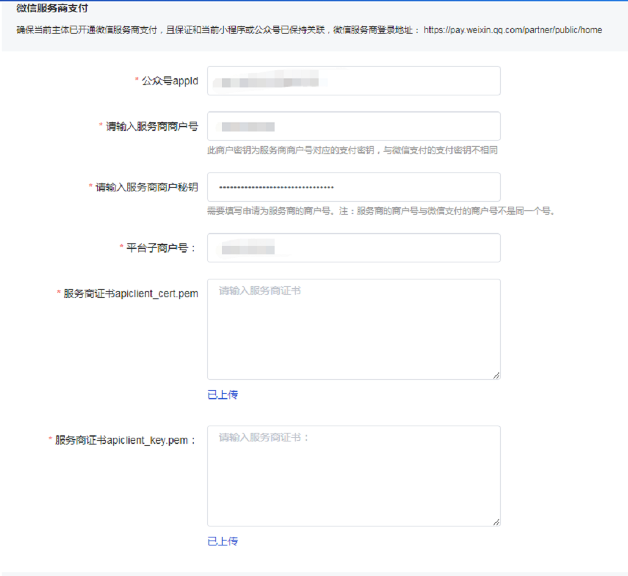
Task: Click the 公众号appId label
Action: tap(170, 81)
